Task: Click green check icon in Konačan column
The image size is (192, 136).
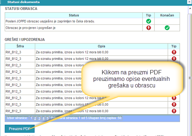Action: click(x=167, y=28)
